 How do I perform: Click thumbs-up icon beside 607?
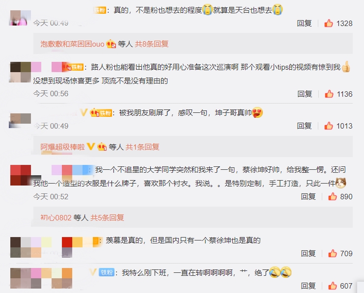coord(333,286)
